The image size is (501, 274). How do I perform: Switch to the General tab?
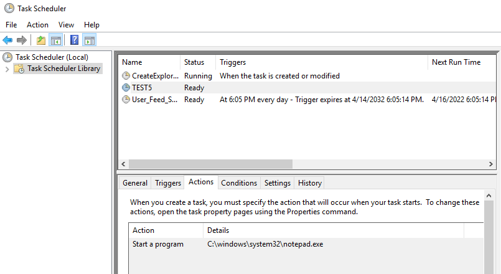pos(135,183)
